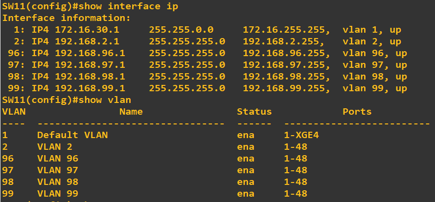Click the Status column header
This screenshot has height=202, width=435.
254,112
